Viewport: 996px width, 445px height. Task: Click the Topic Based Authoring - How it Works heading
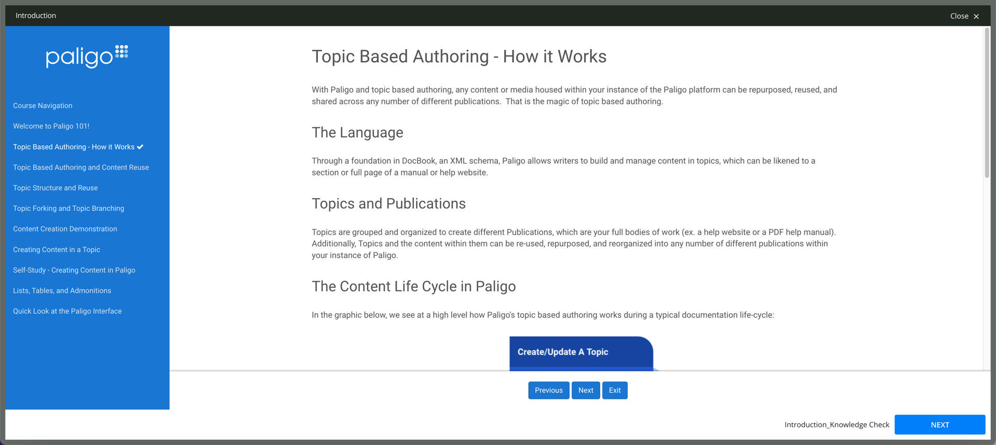coord(459,56)
